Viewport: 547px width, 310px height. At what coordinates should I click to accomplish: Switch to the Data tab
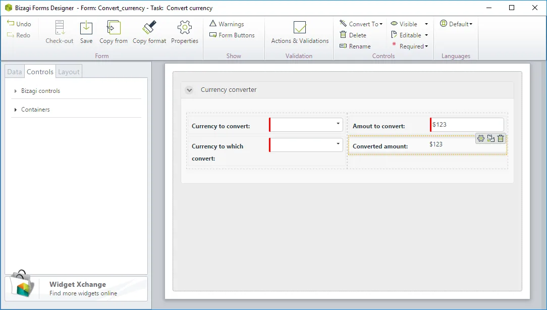click(15, 72)
